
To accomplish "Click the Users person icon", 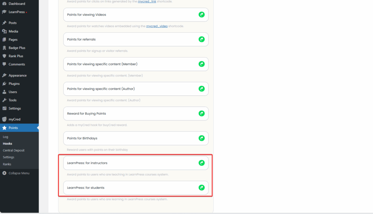I will coord(4,92).
